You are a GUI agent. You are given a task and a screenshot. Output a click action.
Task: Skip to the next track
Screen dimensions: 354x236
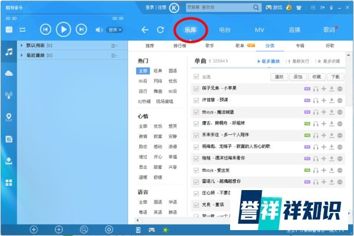[x=81, y=29]
